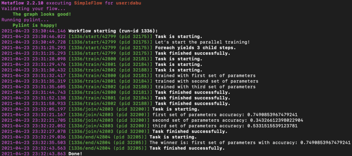The image size is (352, 156).
Task: Click 'Foreach yields 3 child steps.' line
Action: click(195, 48)
